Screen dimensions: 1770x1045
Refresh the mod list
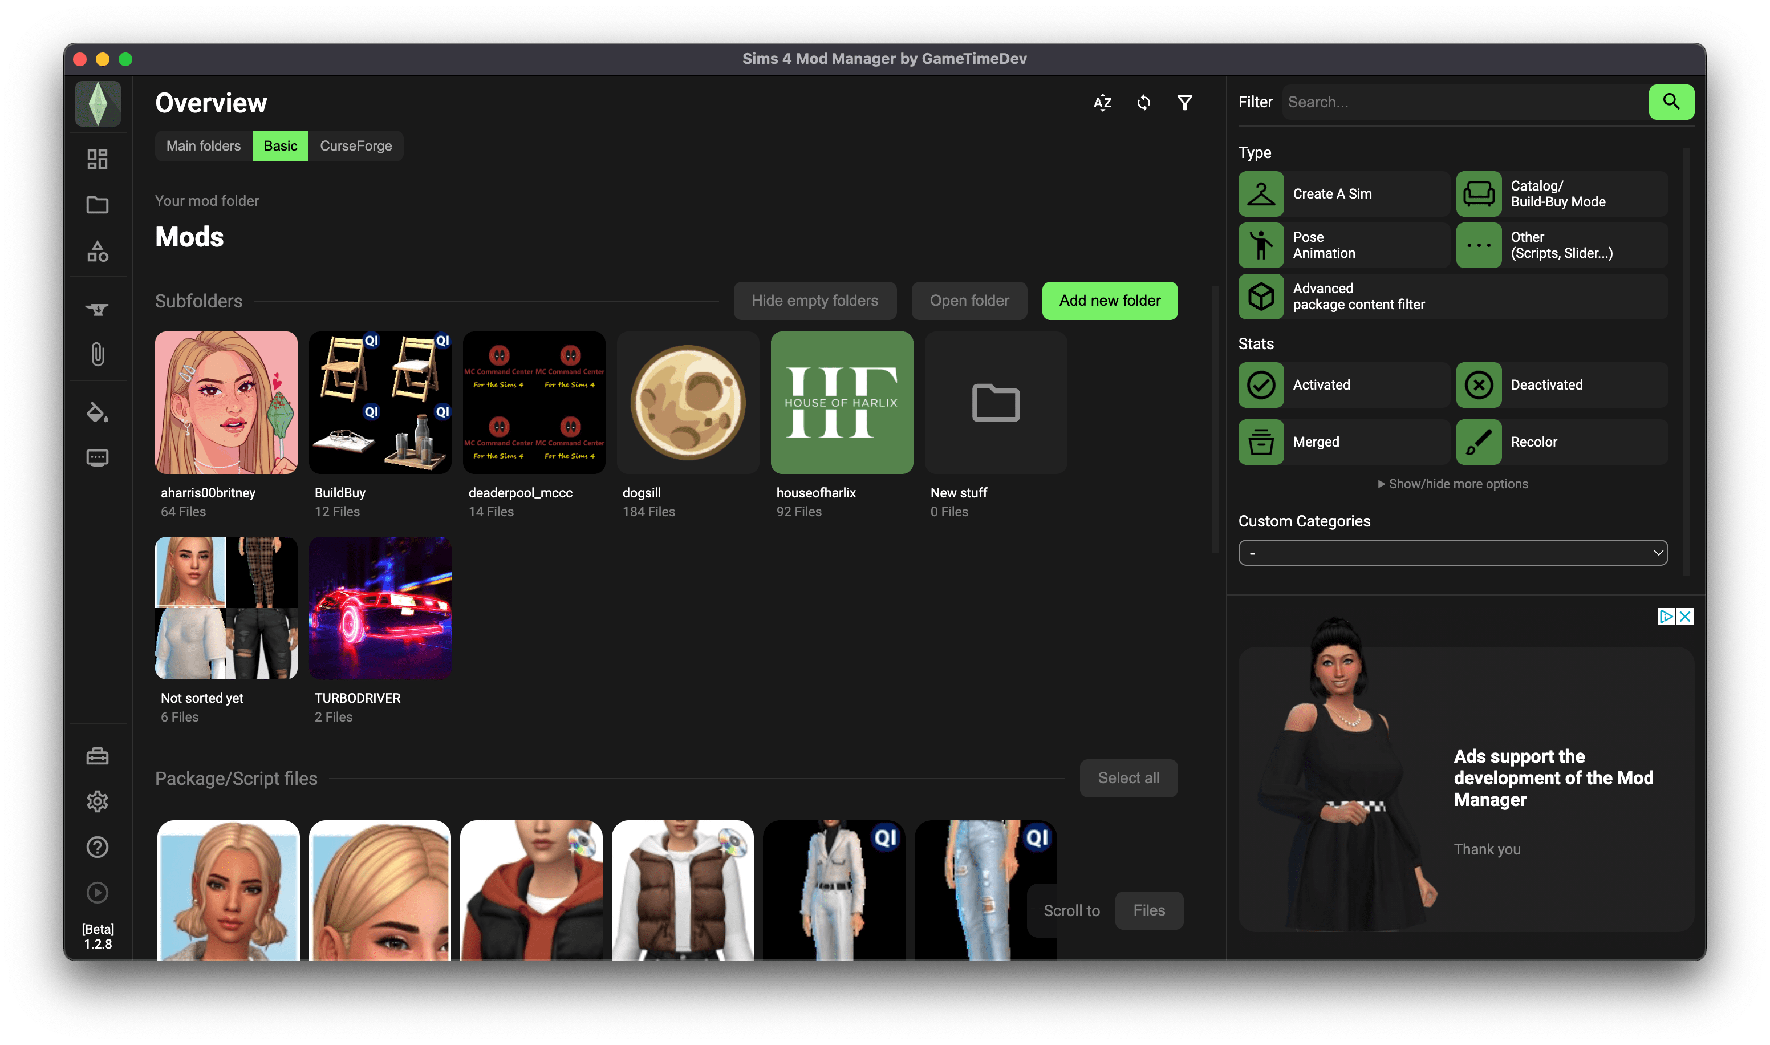tap(1144, 103)
